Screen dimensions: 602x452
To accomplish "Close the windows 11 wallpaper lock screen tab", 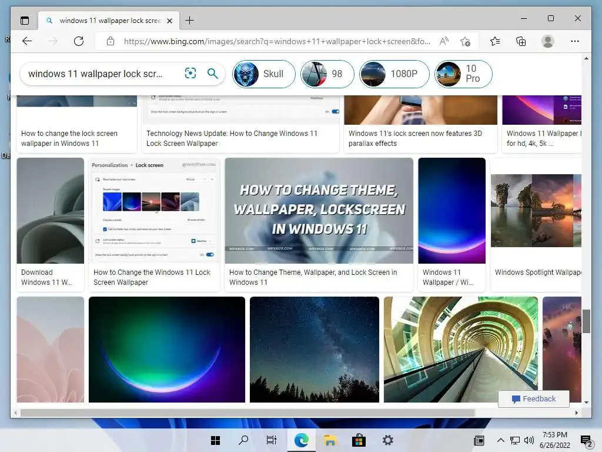I will point(169,21).
